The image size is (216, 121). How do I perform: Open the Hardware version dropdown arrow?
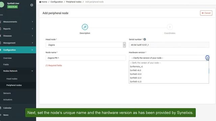click(x=207, y=58)
